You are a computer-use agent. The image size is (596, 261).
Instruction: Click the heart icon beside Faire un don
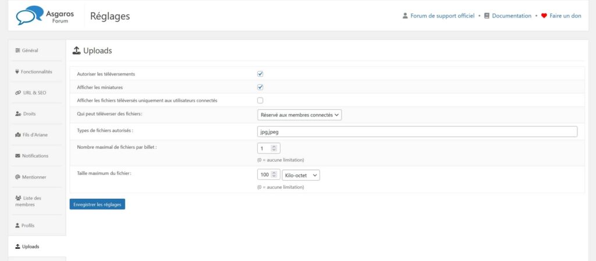click(544, 16)
